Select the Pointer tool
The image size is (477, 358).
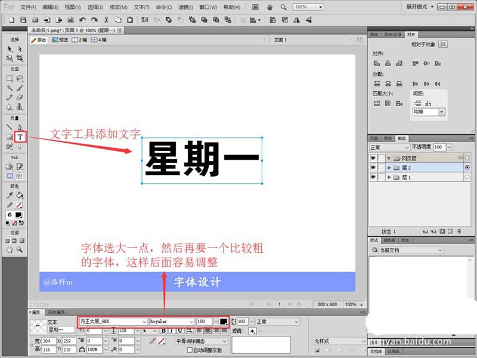(x=10, y=49)
